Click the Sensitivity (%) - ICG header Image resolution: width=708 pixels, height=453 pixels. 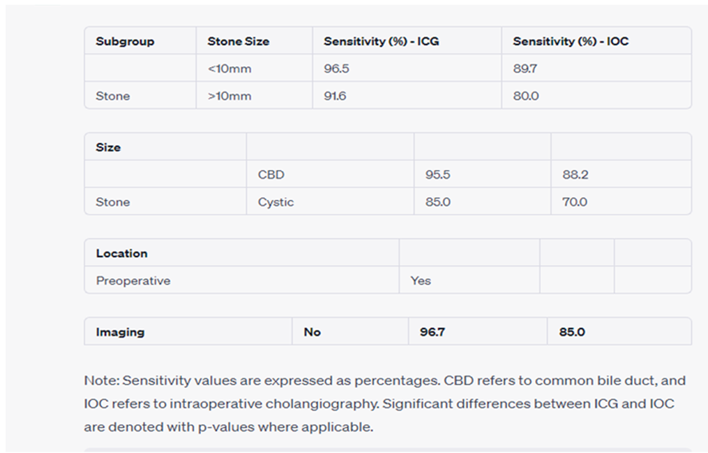coord(381,42)
